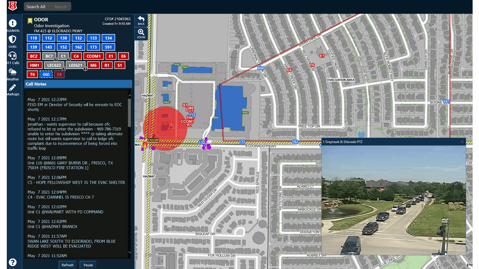Open the Units sidebar panel
Image resolution: width=479 pixels, height=269 pixels.
pos(12,41)
